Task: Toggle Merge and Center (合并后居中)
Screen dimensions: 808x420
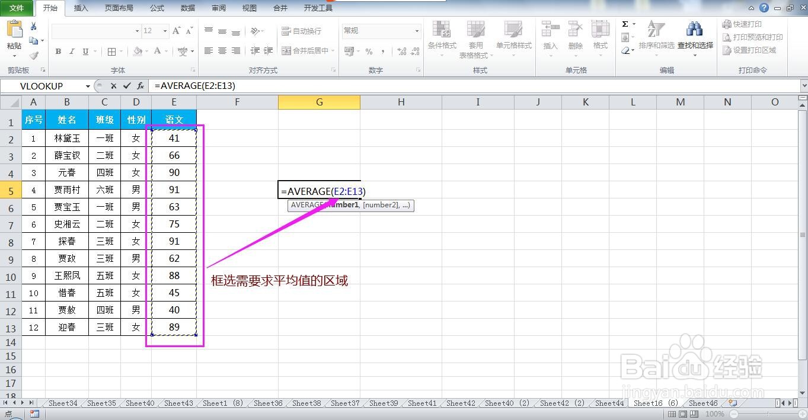Action: 305,51
